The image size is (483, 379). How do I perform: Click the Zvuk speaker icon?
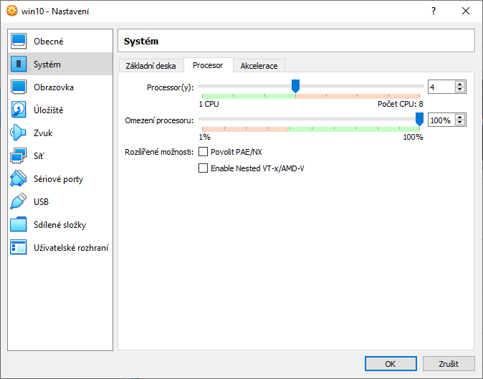coord(19,133)
